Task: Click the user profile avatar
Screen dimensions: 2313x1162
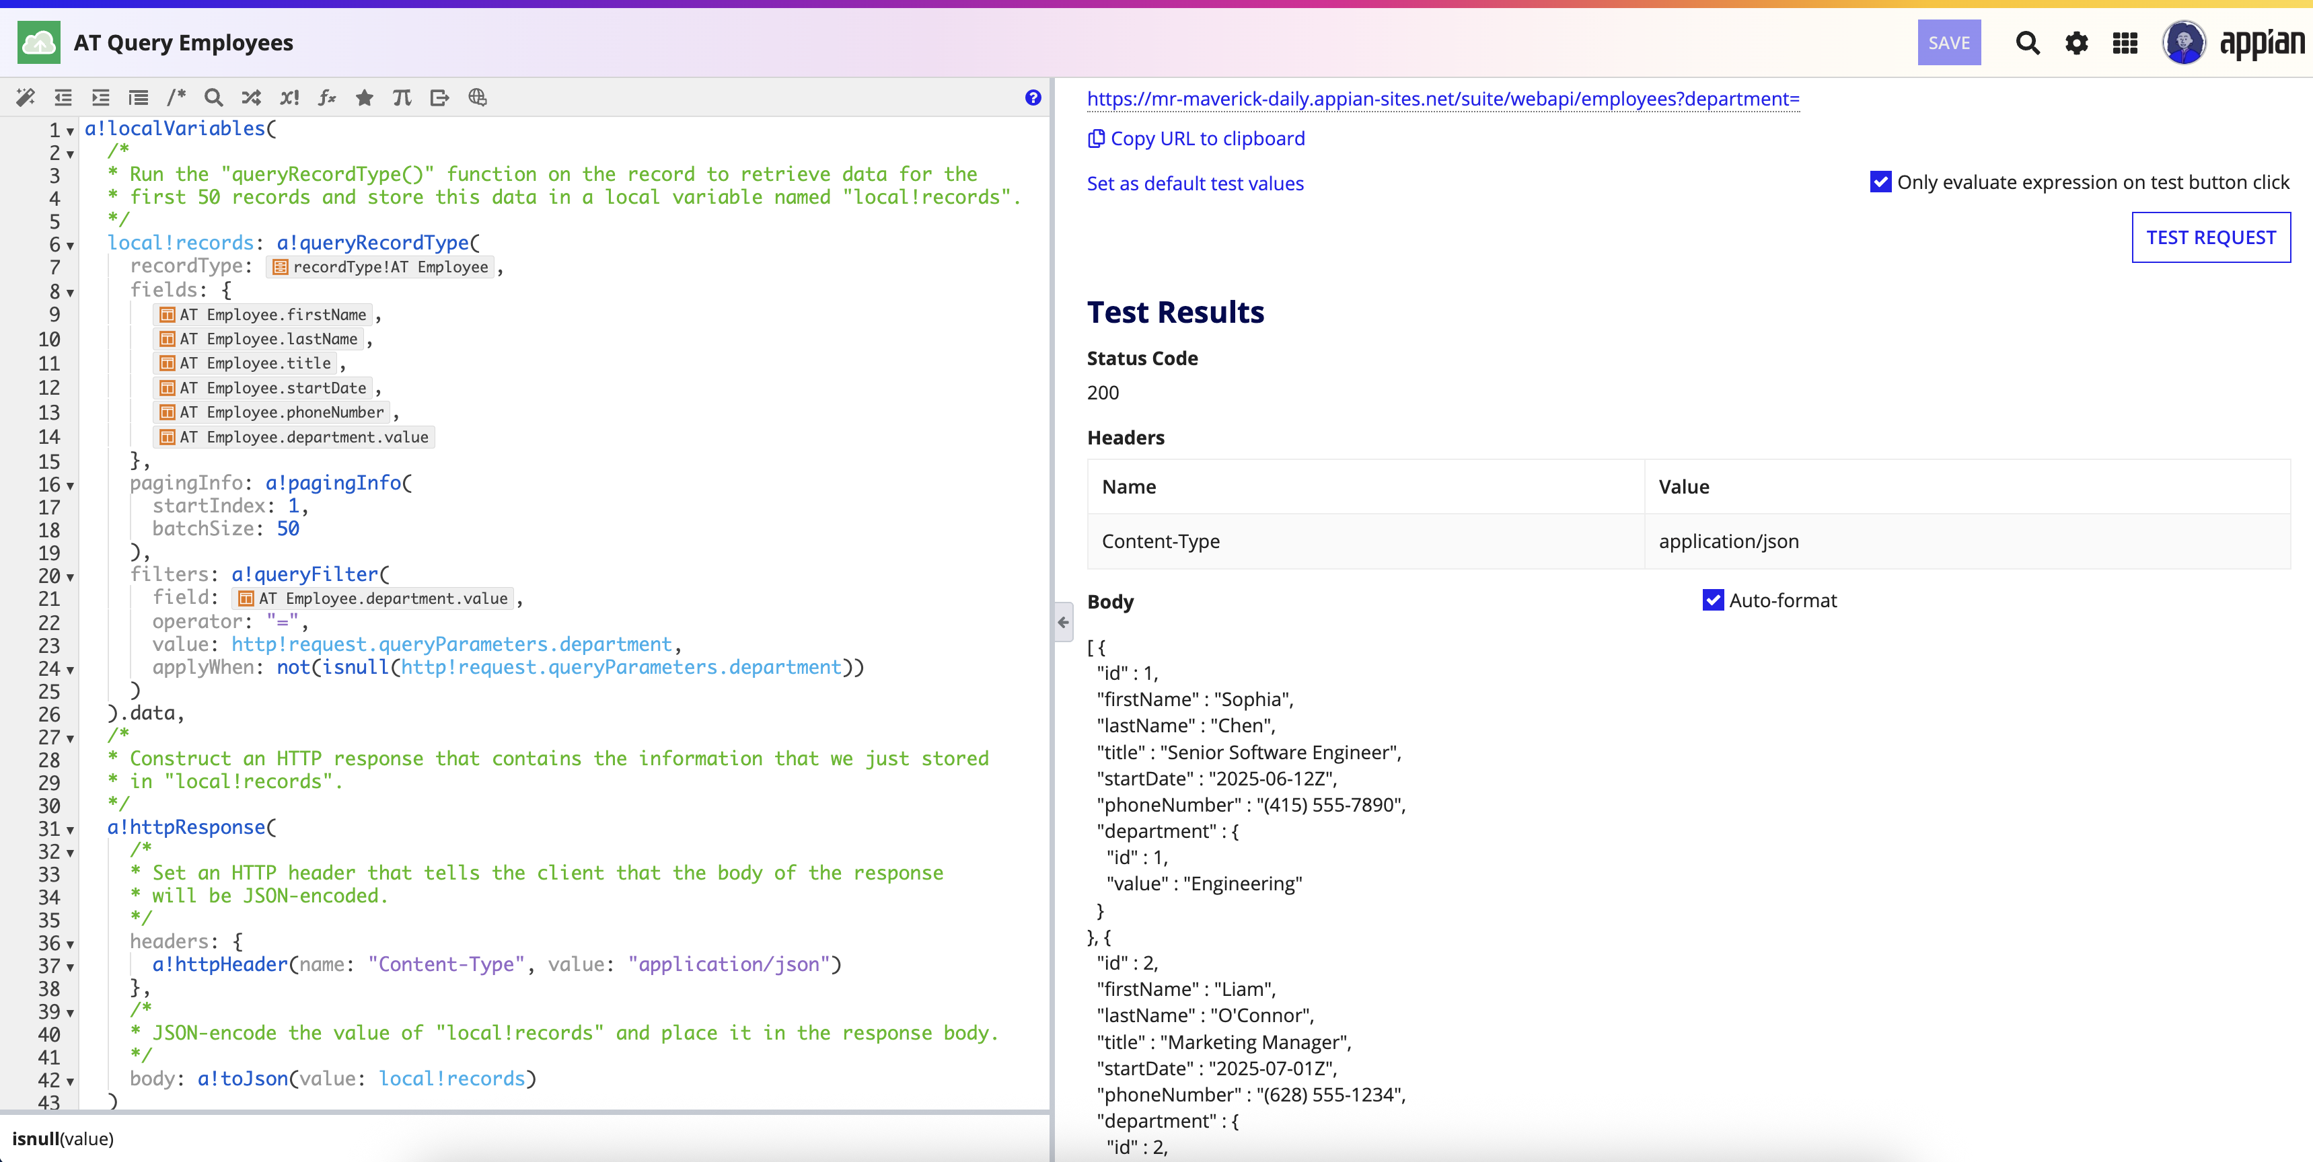Action: [2184, 42]
